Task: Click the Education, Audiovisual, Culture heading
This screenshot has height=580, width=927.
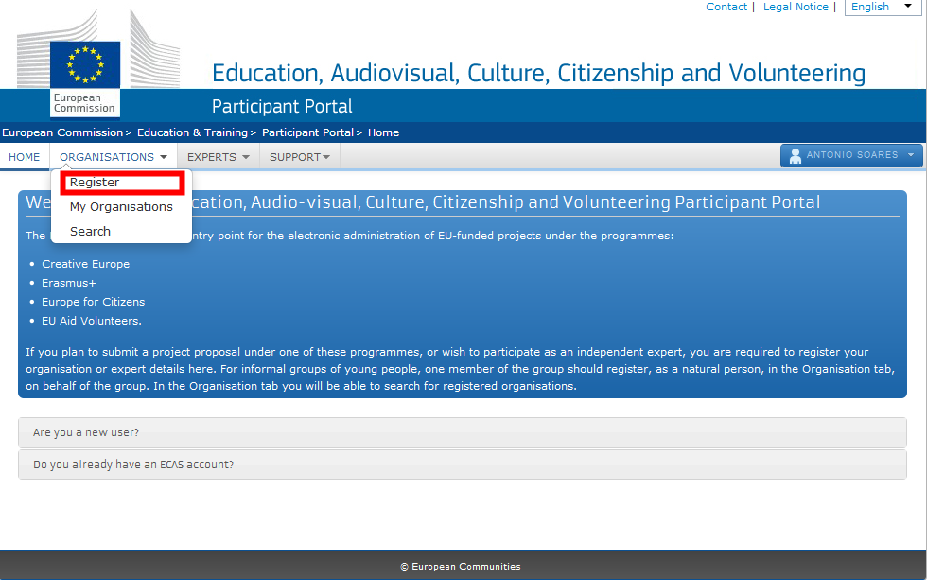Action: [538, 73]
